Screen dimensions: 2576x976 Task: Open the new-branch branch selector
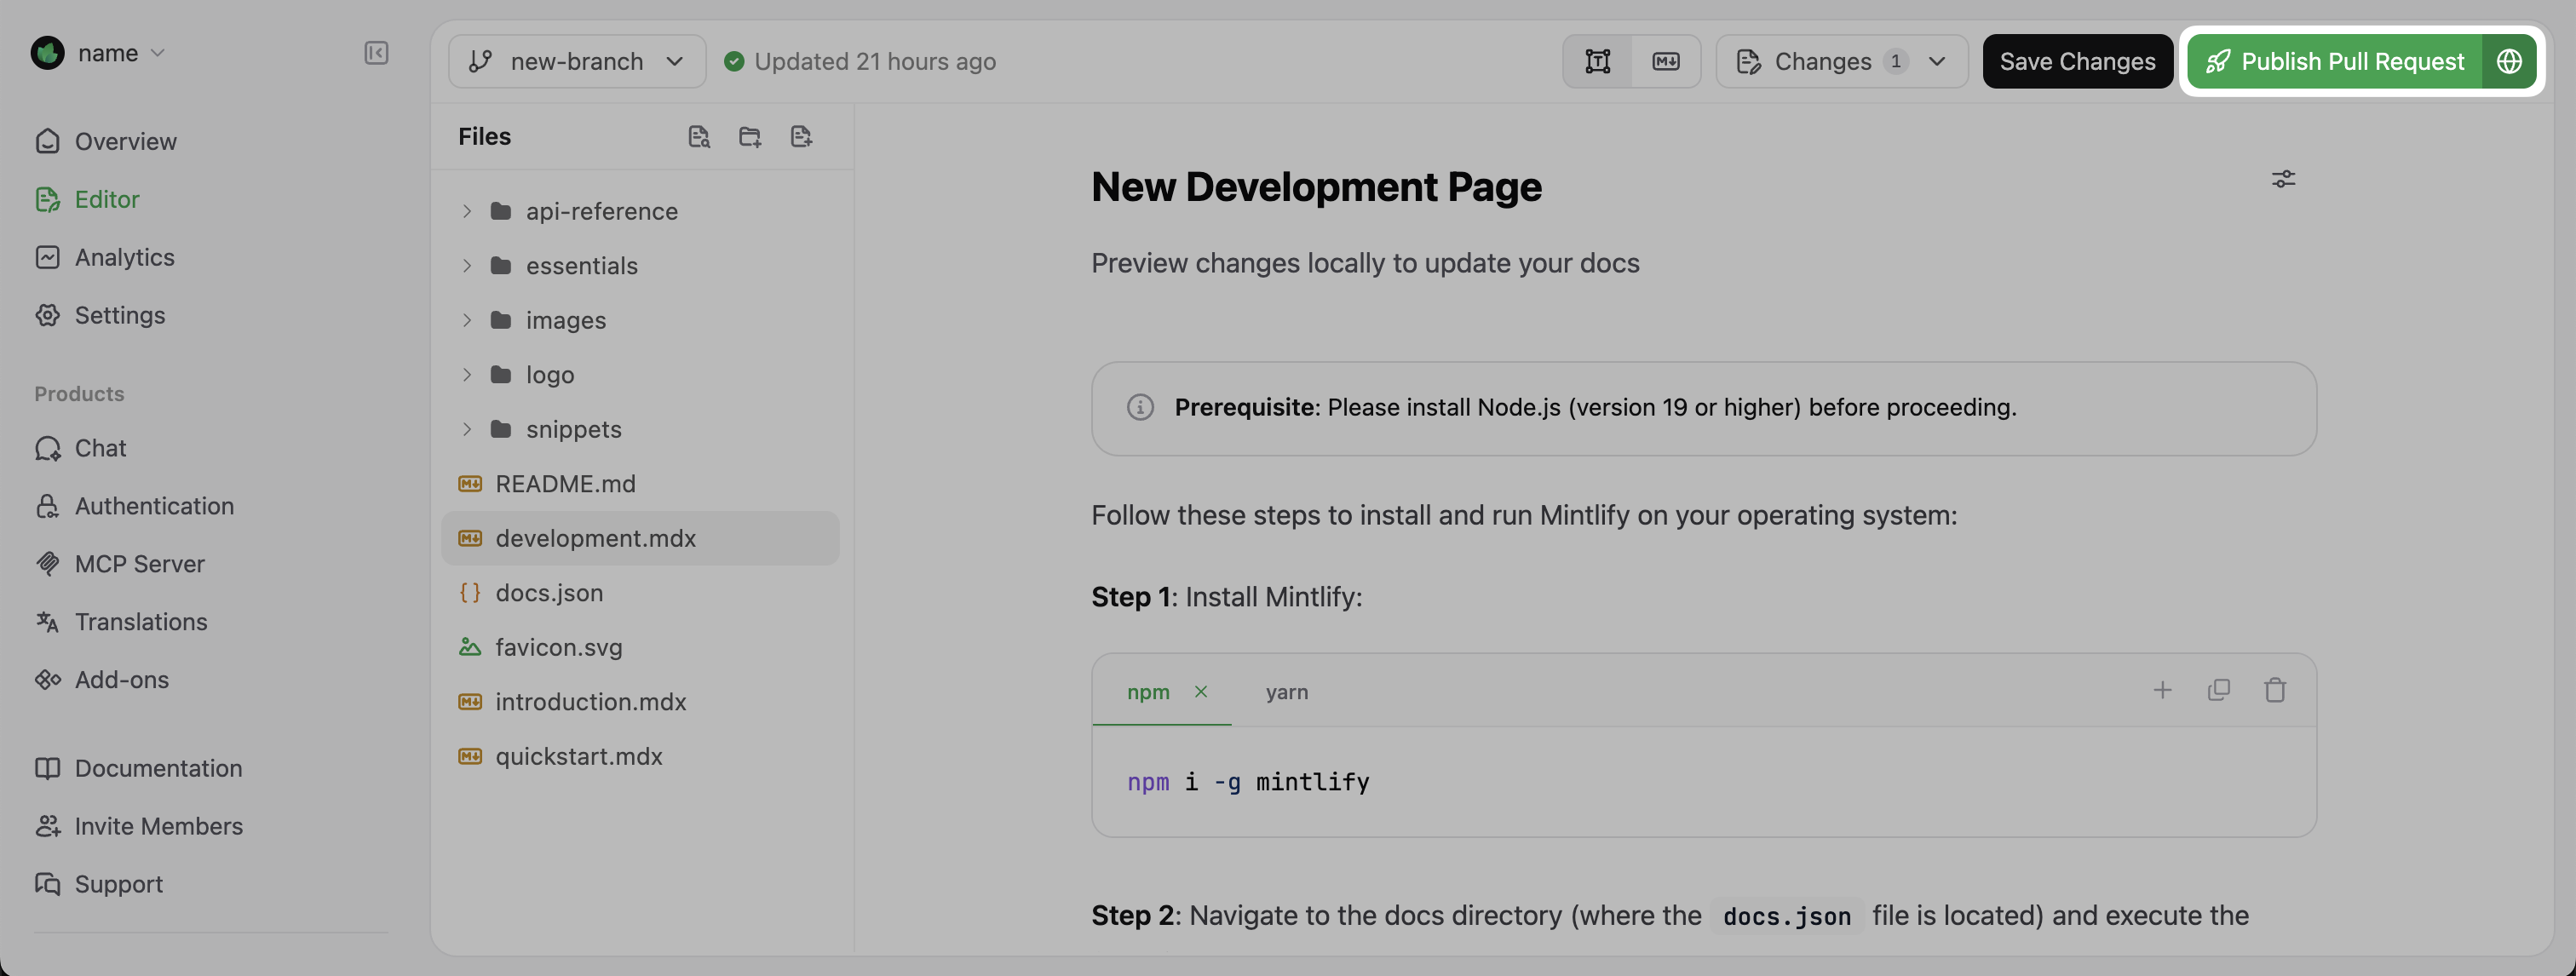(x=576, y=61)
